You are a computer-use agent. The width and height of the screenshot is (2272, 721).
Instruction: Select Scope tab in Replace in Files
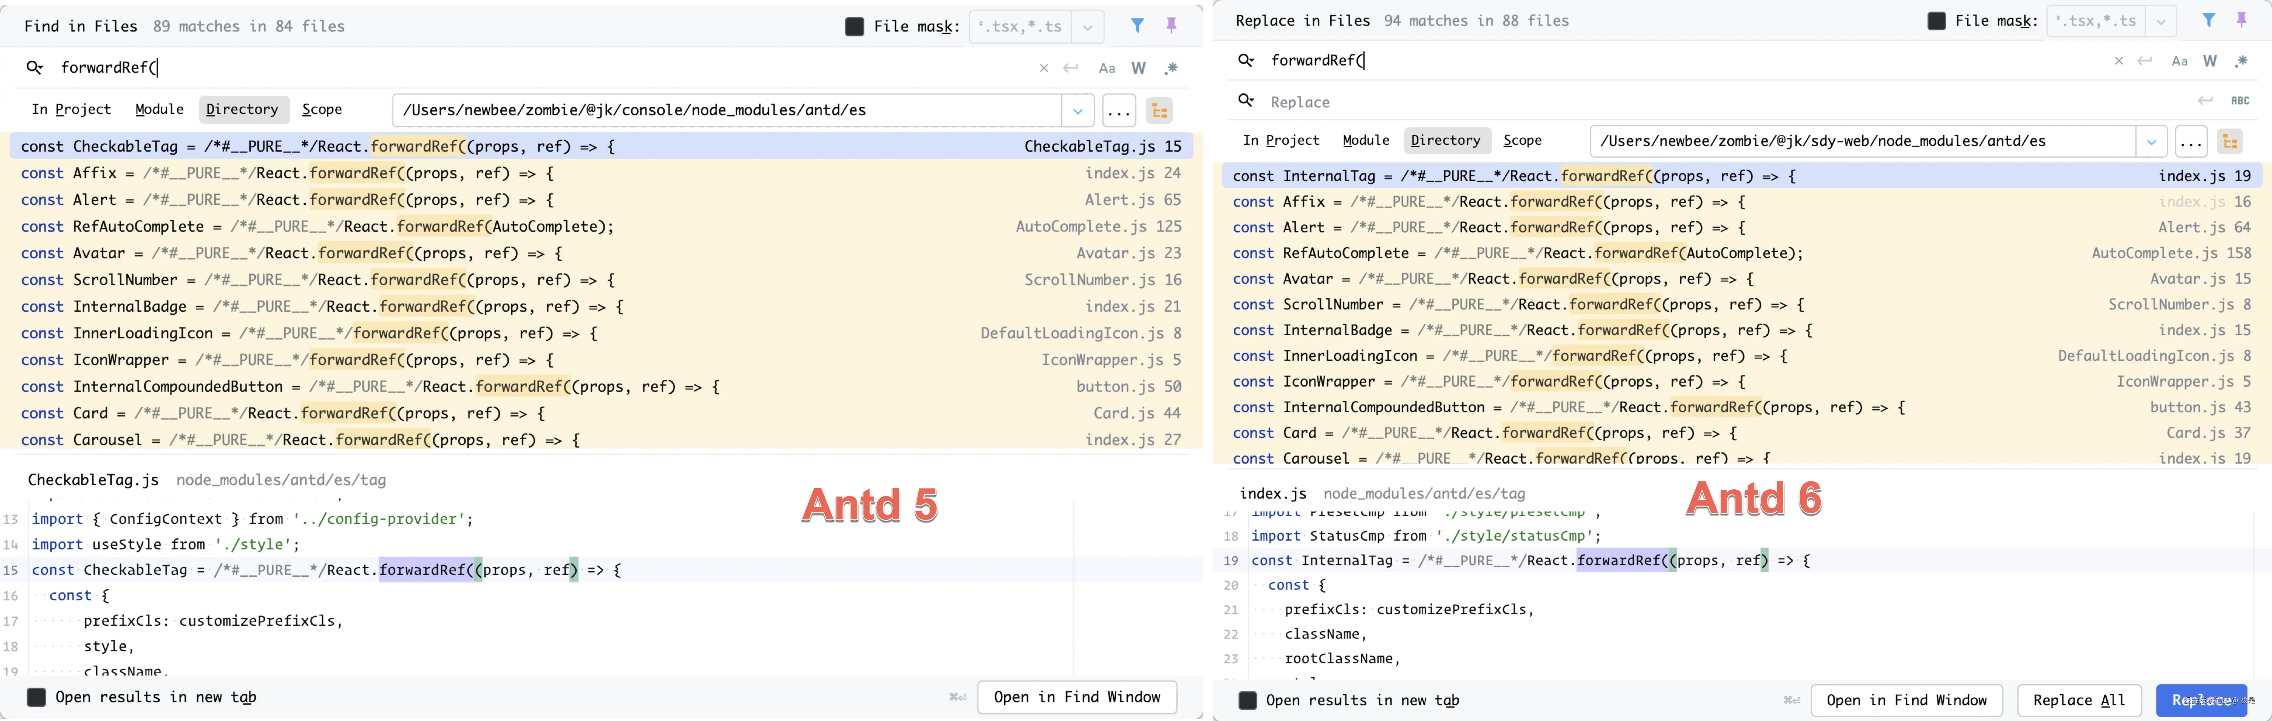(1522, 140)
